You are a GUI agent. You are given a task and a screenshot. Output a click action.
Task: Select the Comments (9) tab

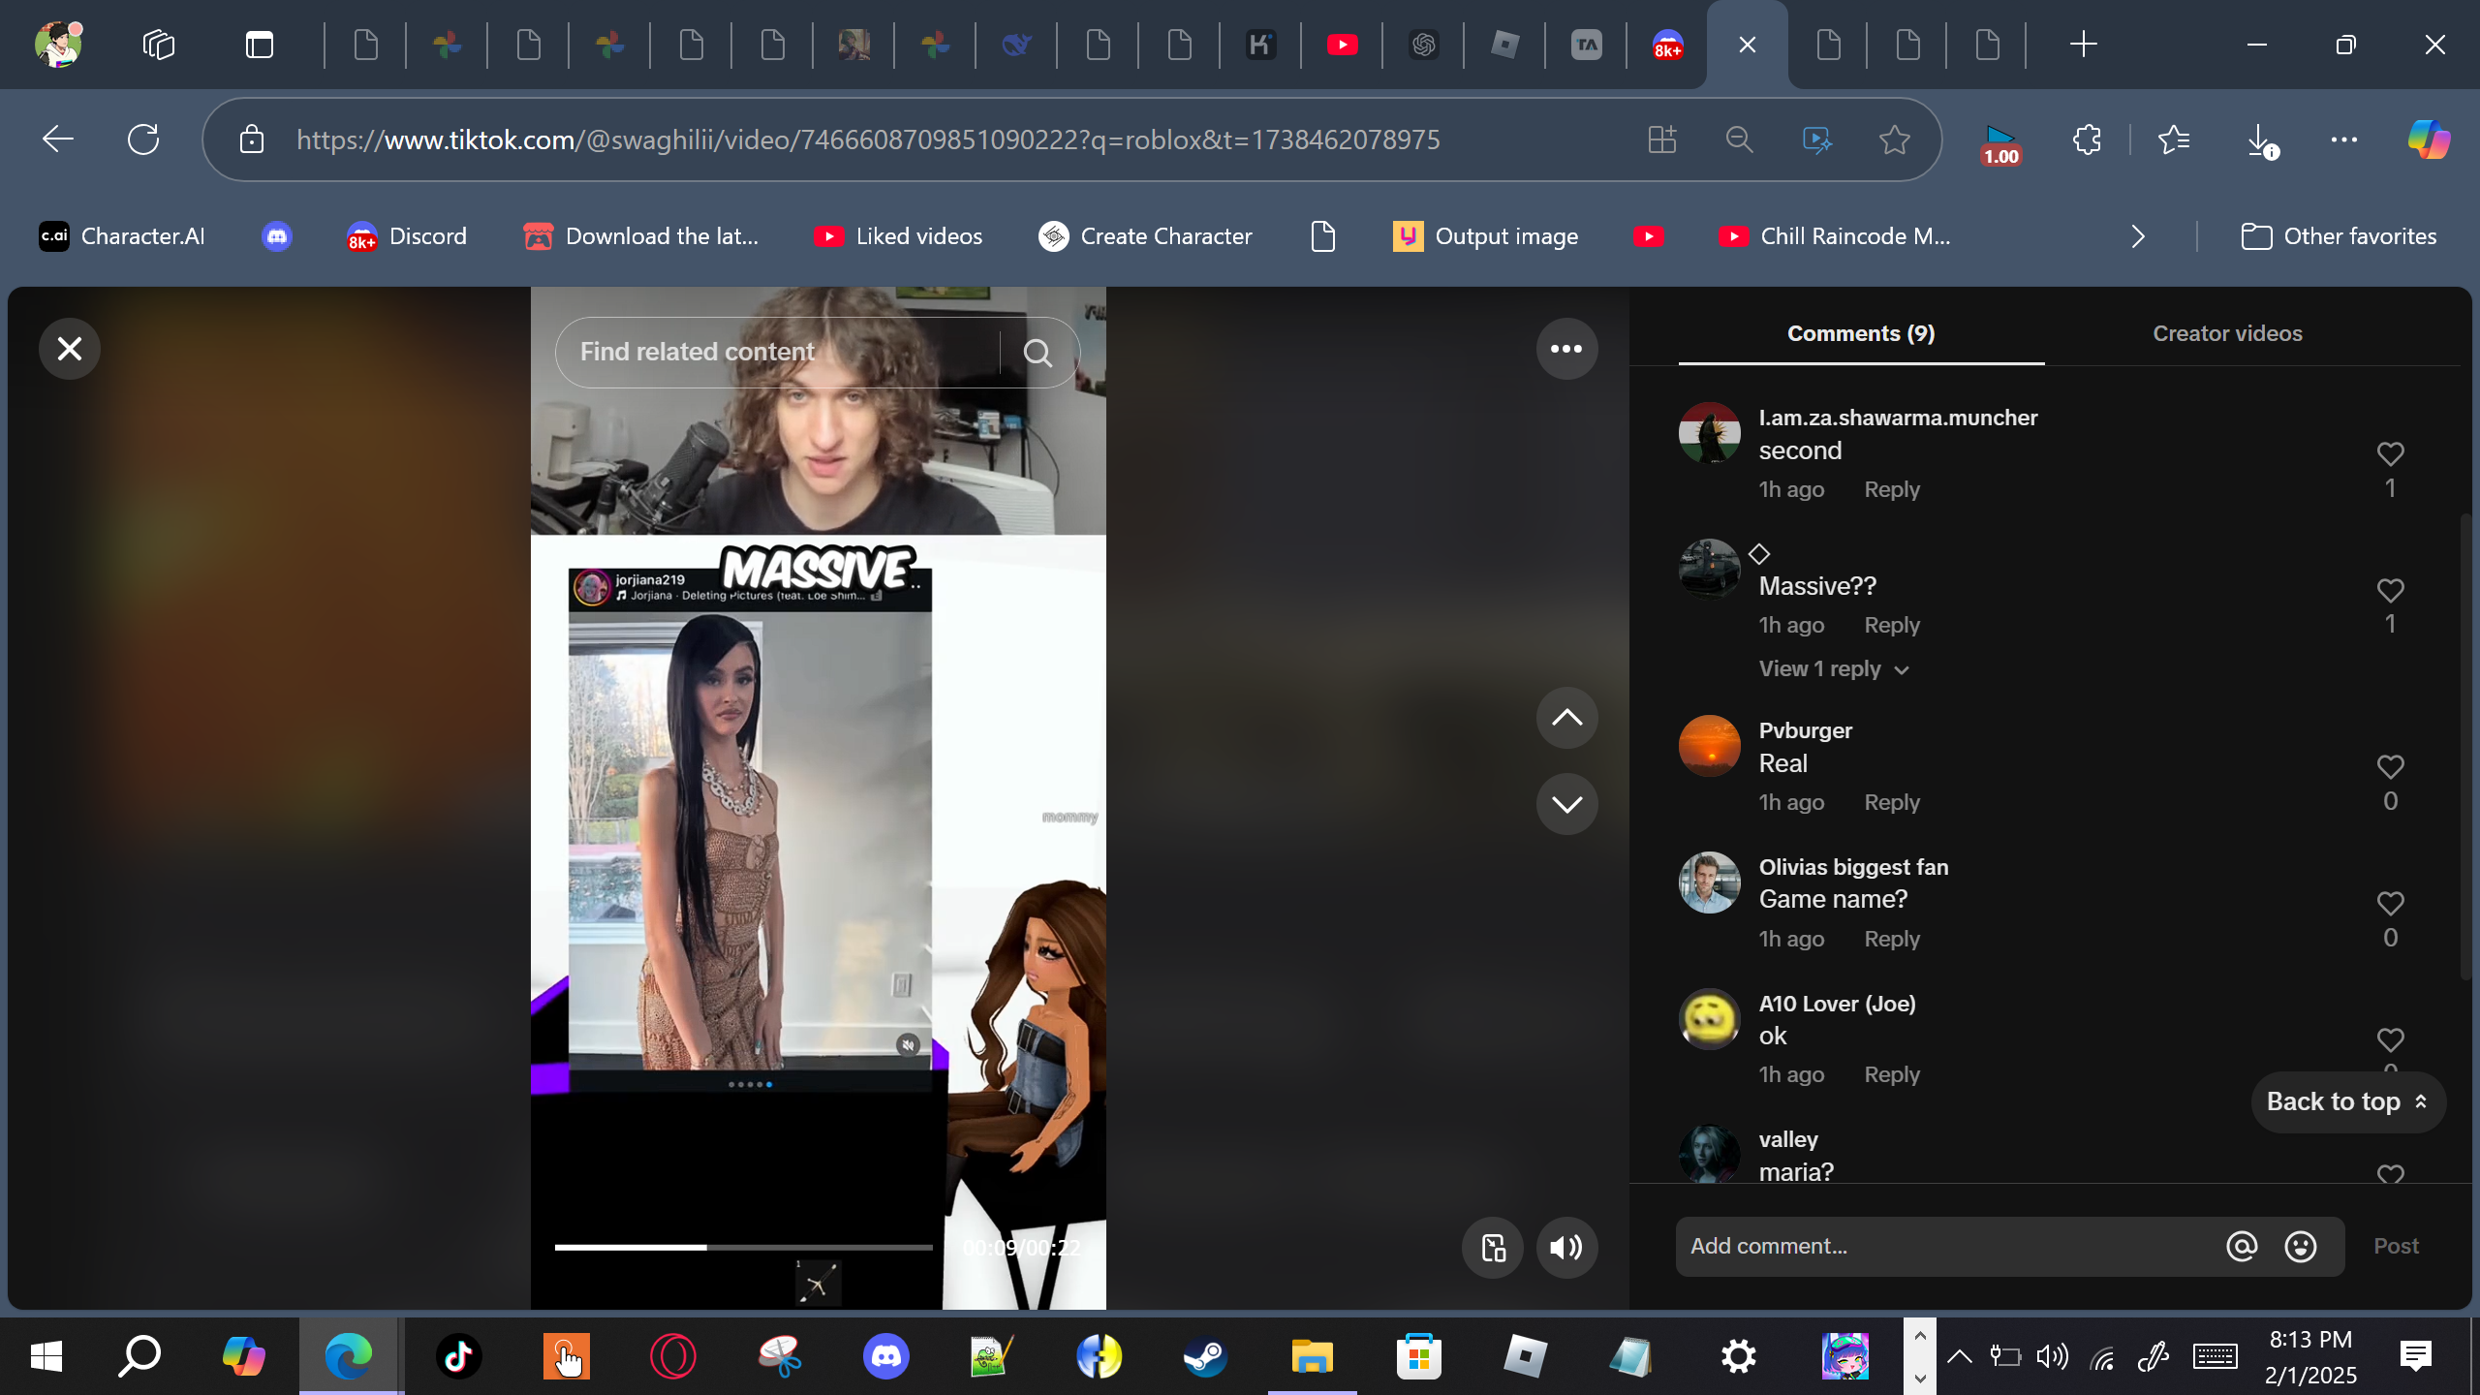(x=1860, y=333)
